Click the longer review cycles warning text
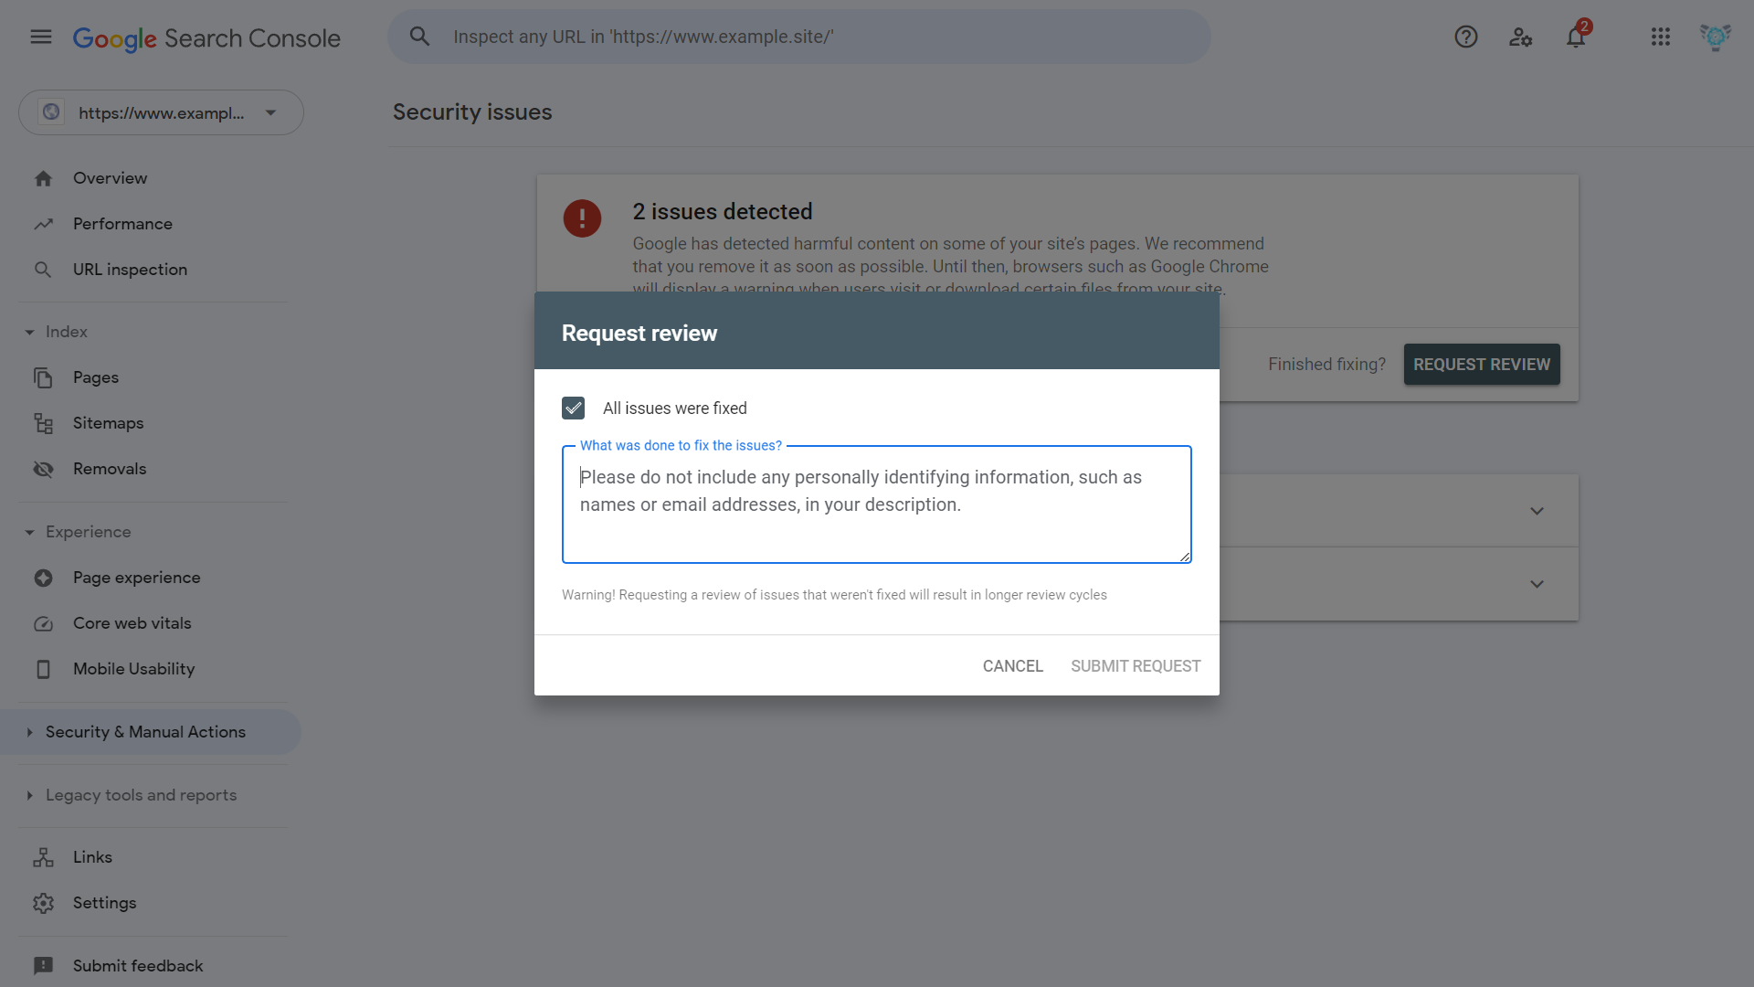The height and width of the screenshot is (987, 1754). 834,595
